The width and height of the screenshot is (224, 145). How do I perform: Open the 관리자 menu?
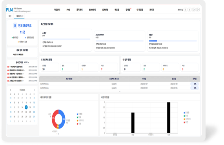[x=151, y=10]
